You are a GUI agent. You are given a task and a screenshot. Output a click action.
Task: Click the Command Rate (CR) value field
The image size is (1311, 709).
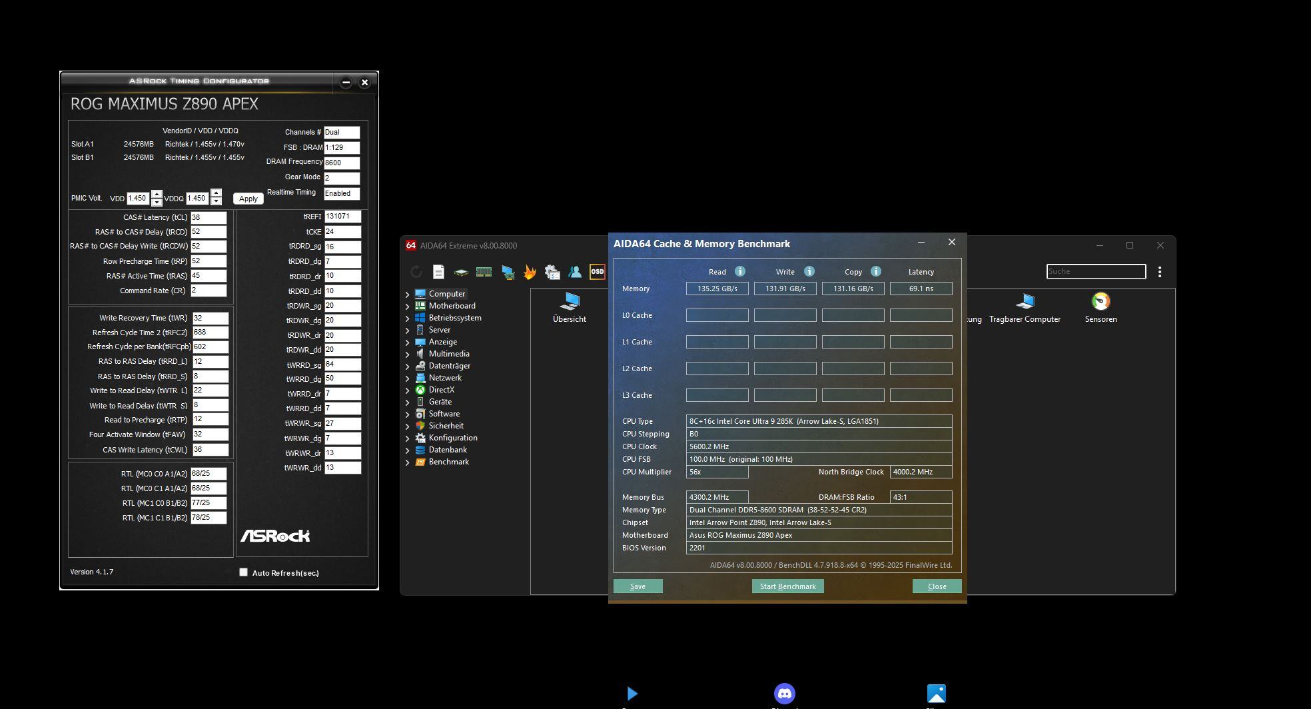coord(209,291)
